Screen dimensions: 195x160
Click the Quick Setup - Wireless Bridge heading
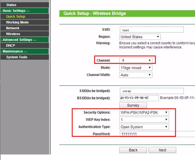(x=95, y=13)
